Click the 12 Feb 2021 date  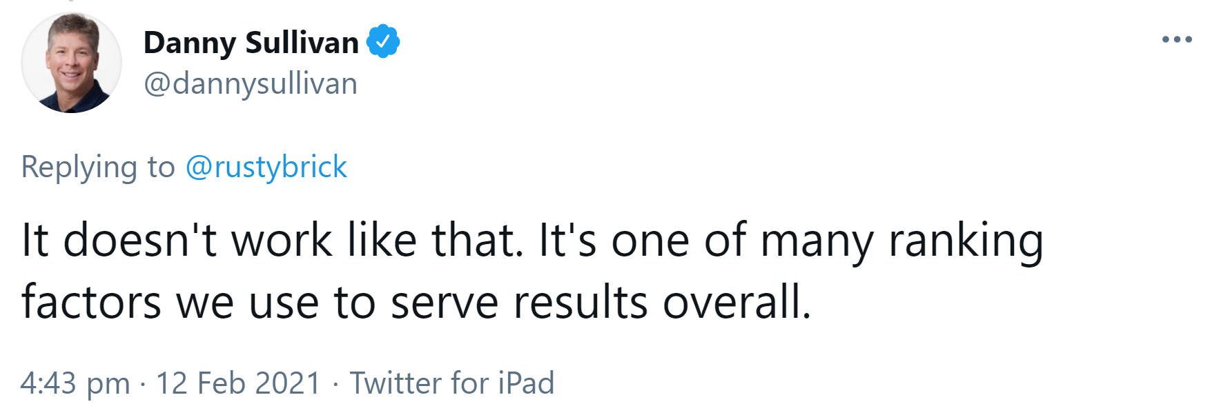click(x=238, y=383)
